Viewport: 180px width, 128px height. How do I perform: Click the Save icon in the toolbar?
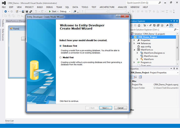pos(27,12)
